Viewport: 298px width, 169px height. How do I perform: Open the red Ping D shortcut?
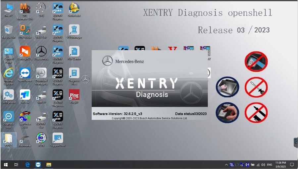coord(74,97)
